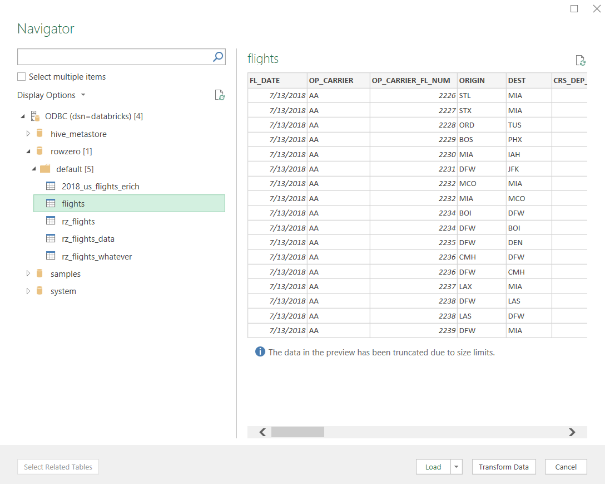Refresh the flights table preview

[x=581, y=60]
